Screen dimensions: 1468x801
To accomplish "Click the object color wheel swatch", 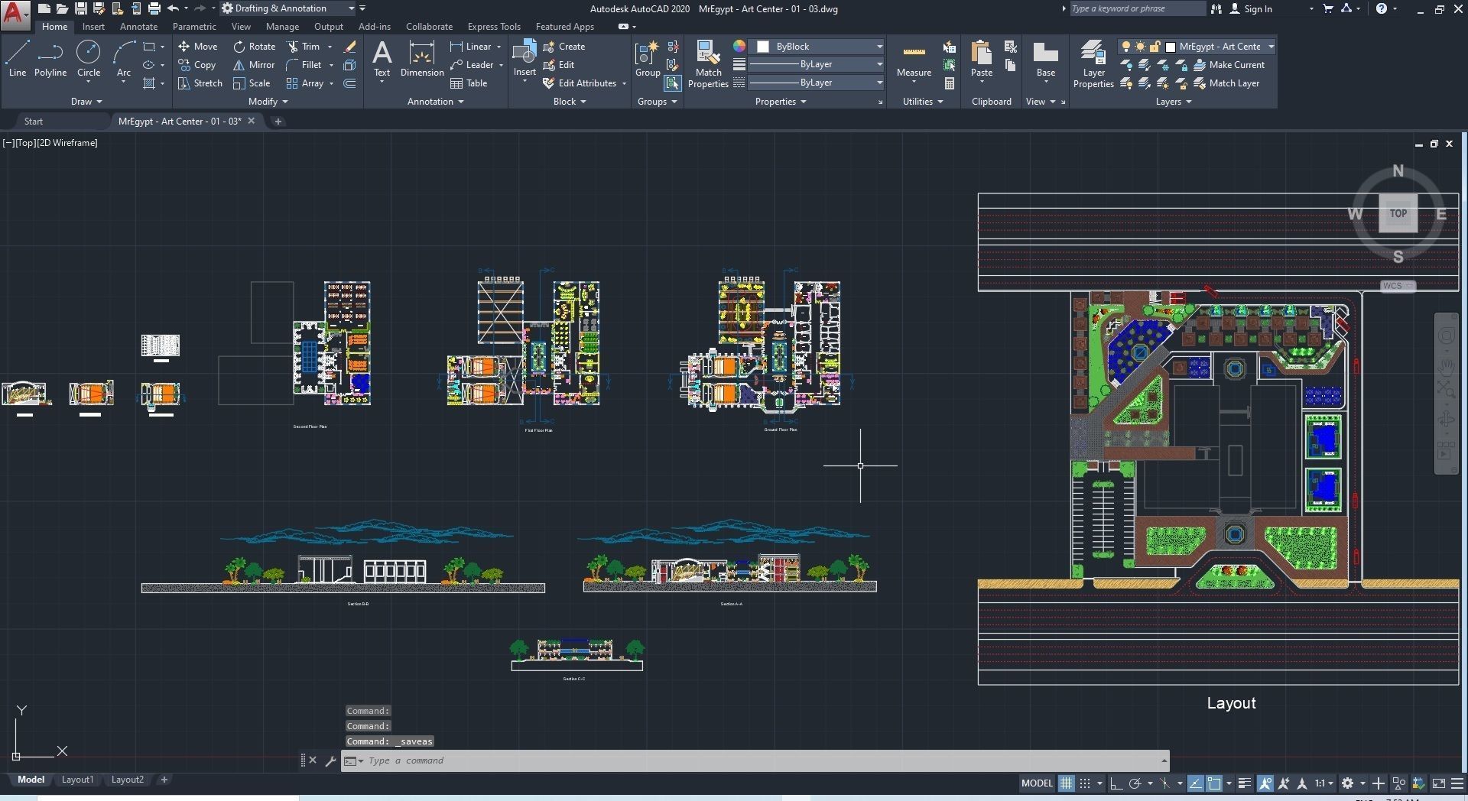I will click(x=739, y=47).
